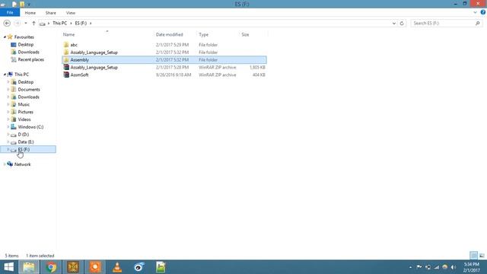Click ES (F:) in address bar

click(x=81, y=24)
